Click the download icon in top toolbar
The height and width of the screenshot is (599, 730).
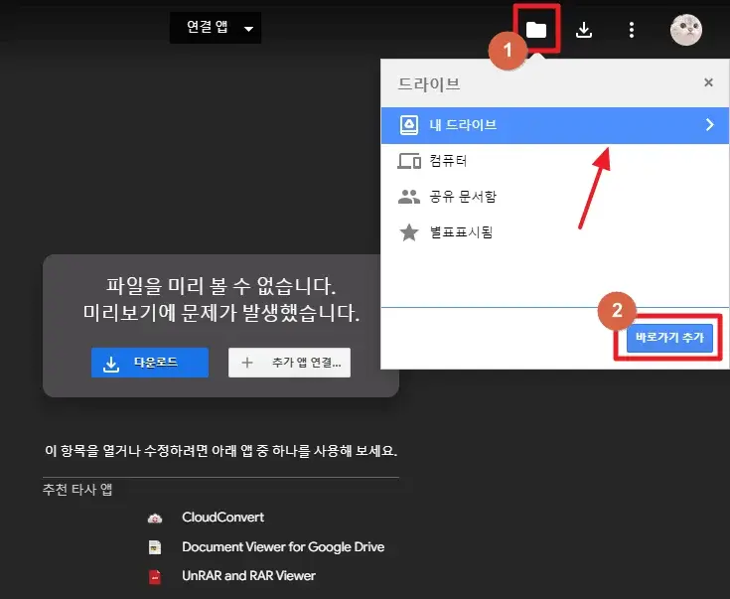click(x=584, y=30)
